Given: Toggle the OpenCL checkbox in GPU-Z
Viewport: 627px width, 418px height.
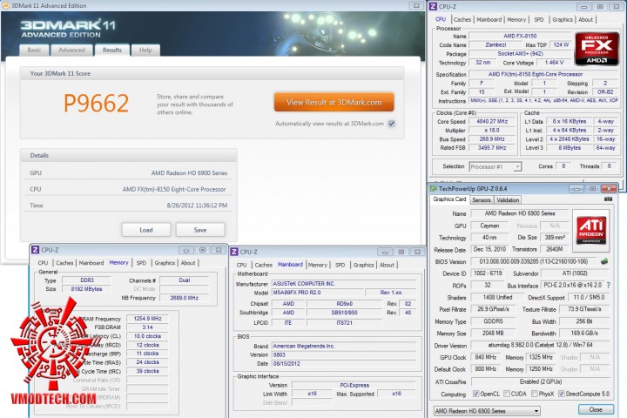Looking at the screenshot, I should click(x=475, y=394).
